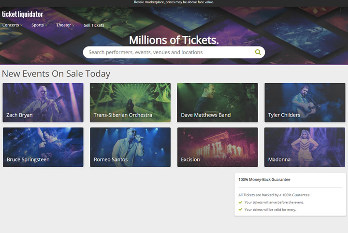Click the 100% Money-Back Guarantee heading
This screenshot has width=348, height=233.
tap(264, 179)
